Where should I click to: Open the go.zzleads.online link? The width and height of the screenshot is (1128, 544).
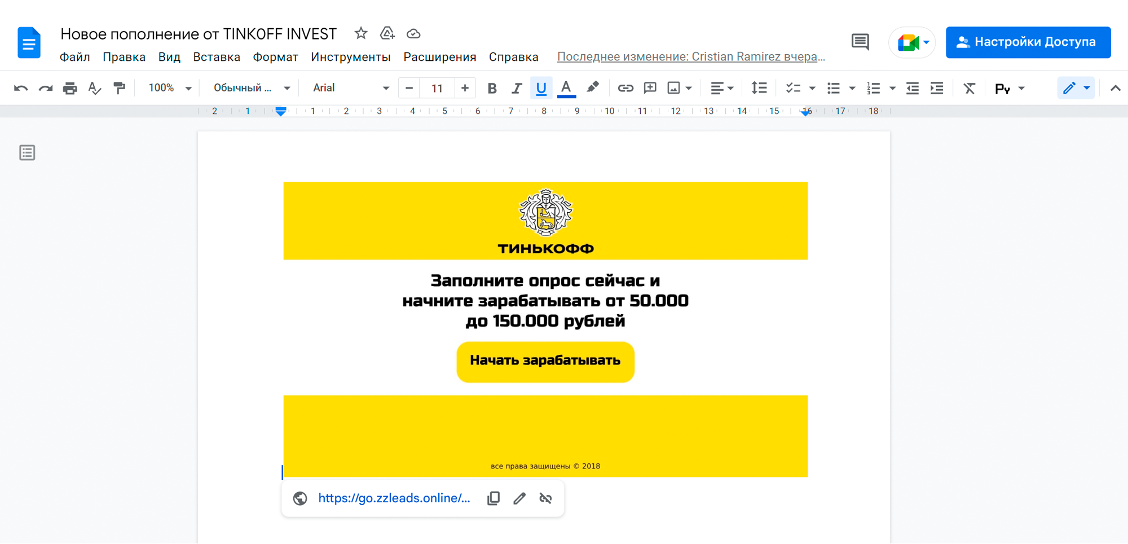tap(394, 498)
